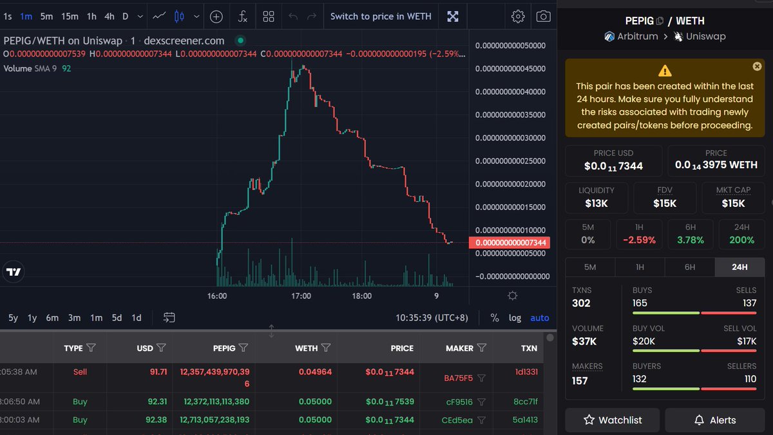Click the Arbitrum chain link

[631, 37]
